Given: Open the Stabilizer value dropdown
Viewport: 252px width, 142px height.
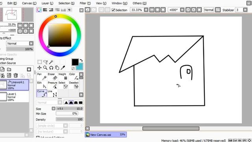Looking at the screenshot, I should pyautogui.click(x=245, y=10).
